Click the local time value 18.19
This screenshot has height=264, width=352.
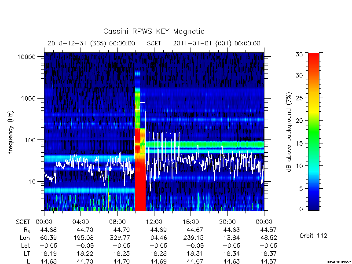[x=48, y=253]
